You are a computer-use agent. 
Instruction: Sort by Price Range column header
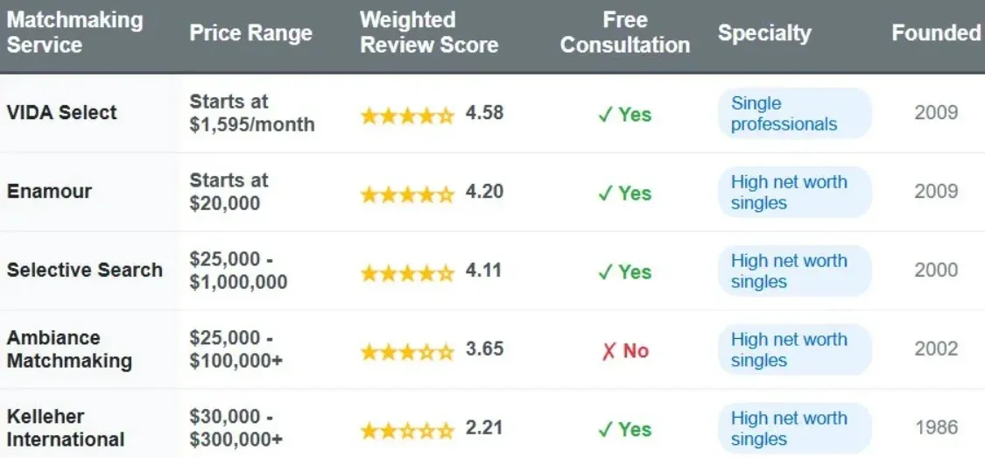coord(250,33)
